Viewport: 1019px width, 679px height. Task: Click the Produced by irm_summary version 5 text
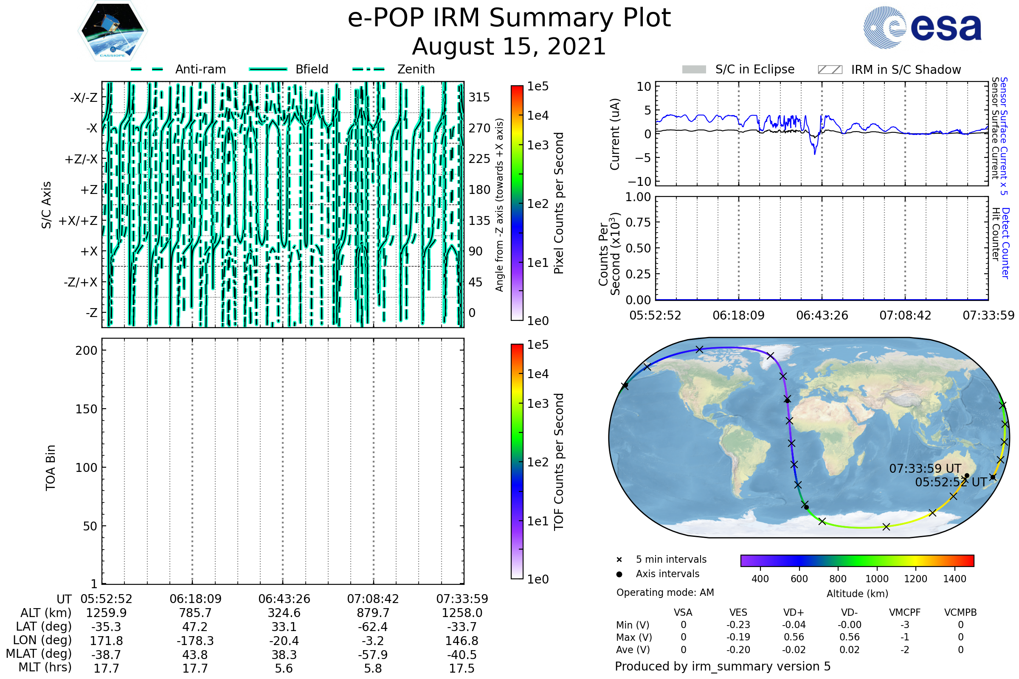point(723,666)
